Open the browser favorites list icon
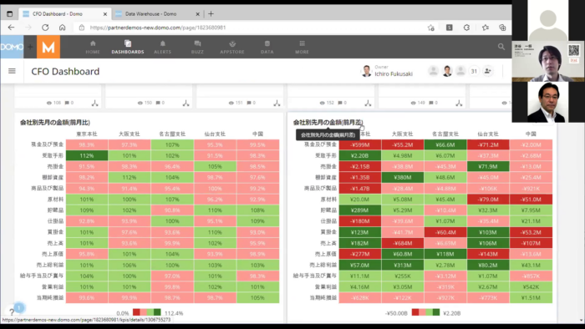 tap(485, 28)
